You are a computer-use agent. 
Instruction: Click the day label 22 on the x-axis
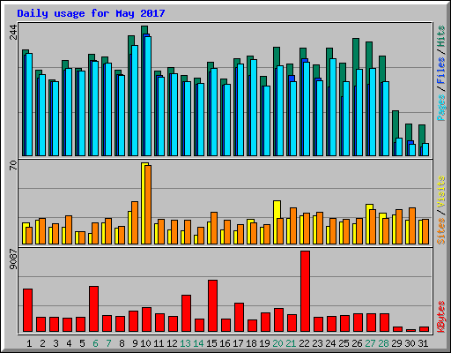point(304,343)
